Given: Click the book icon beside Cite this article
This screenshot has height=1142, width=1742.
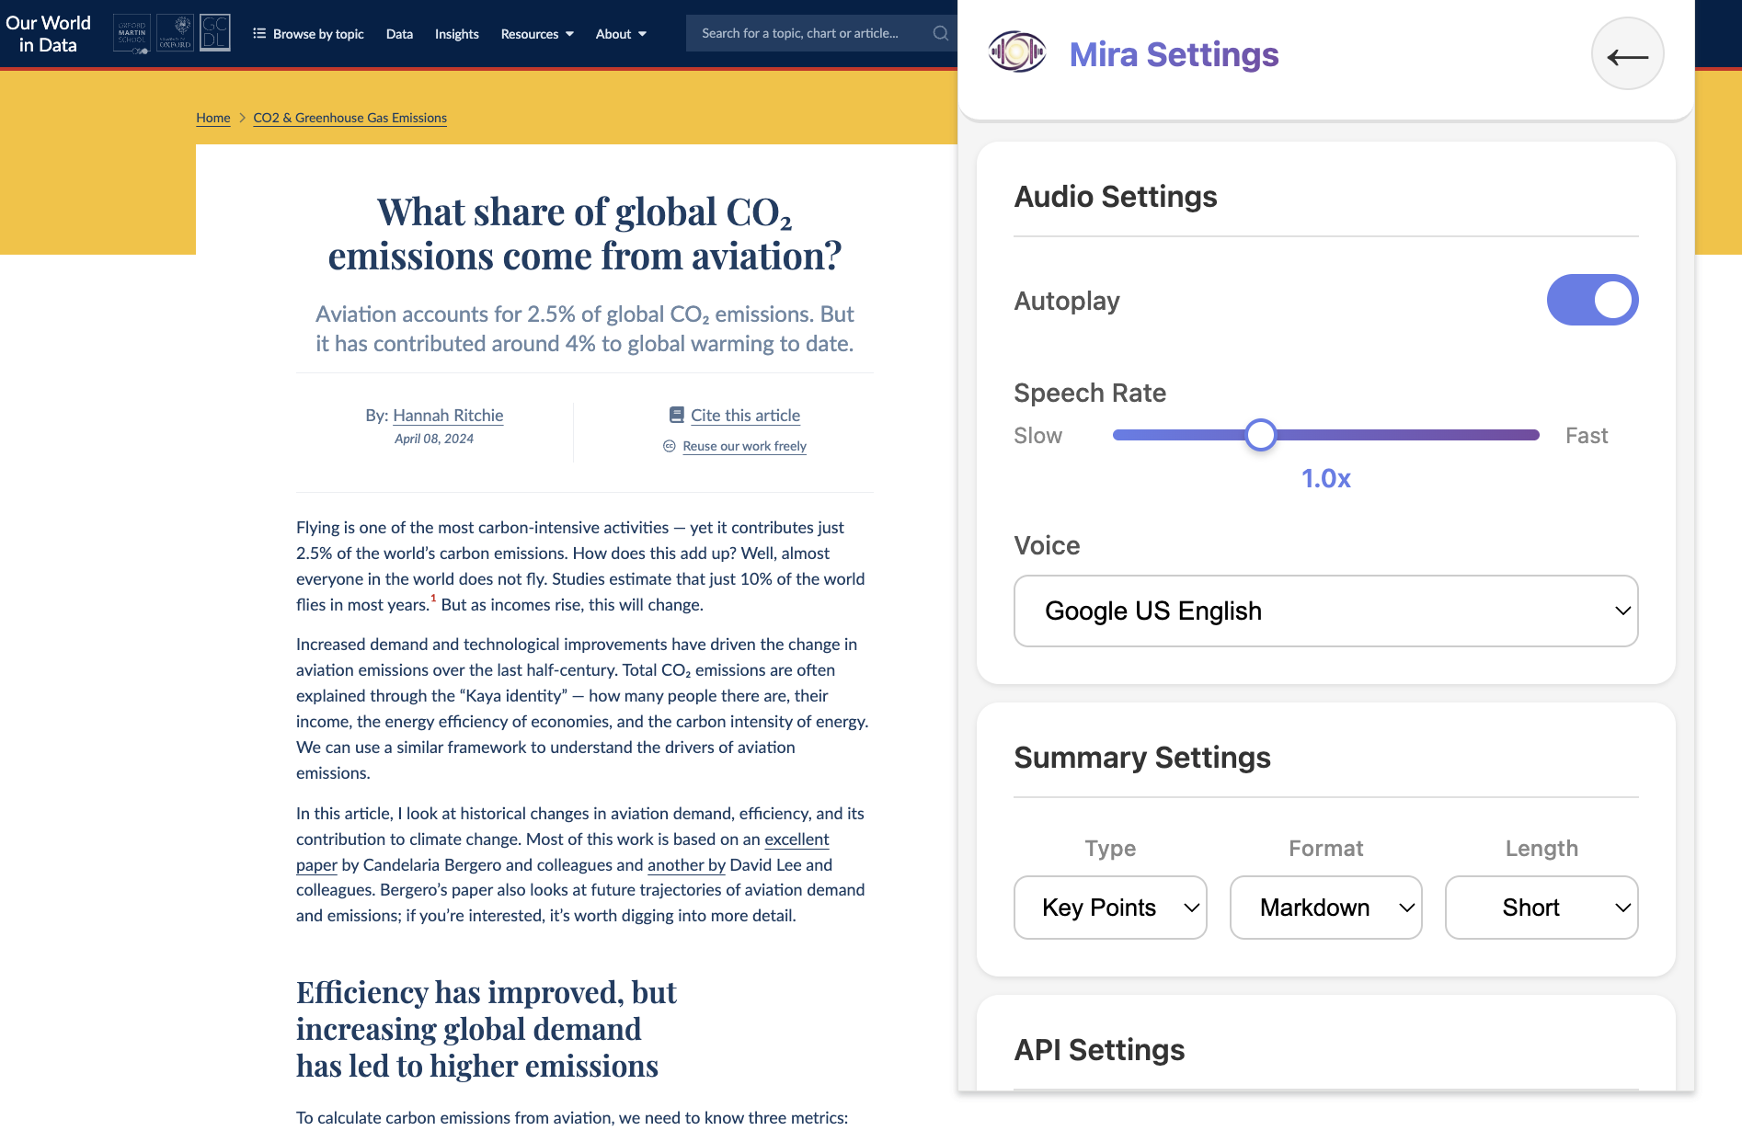Looking at the screenshot, I should (676, 415).
